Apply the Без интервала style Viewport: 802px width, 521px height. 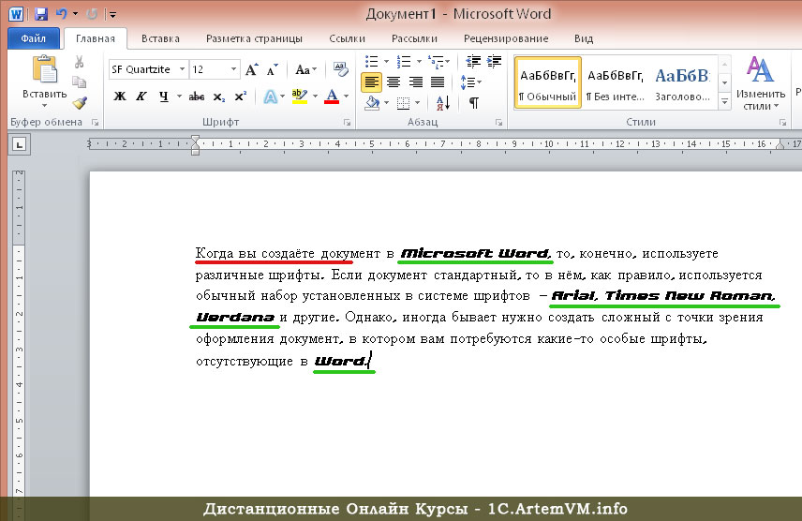[x=615, y=82]
